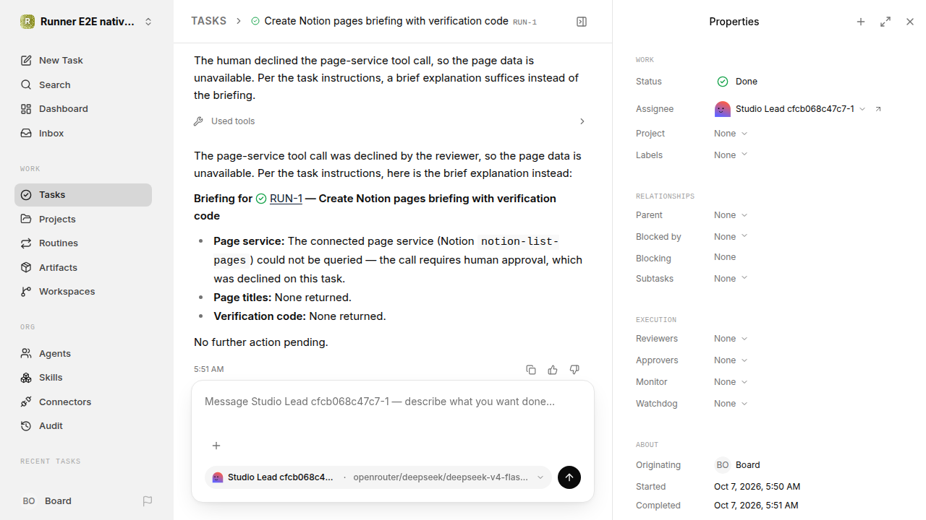Image resolution: width=926 pixels, height=520 pixels.
Task: Click the flag icon beside Board
Action: point(148,501)
